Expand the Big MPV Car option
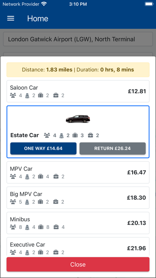The height and width of the screenshot is (278, 156). coord(78,197)
